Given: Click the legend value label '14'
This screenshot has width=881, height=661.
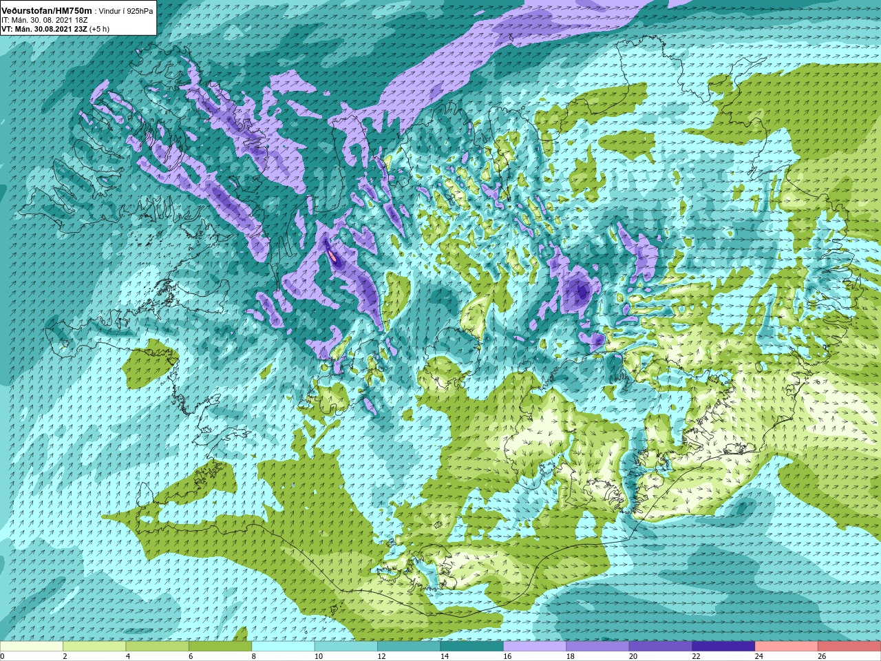Looking at the screenshot, I should pos(444,656).
